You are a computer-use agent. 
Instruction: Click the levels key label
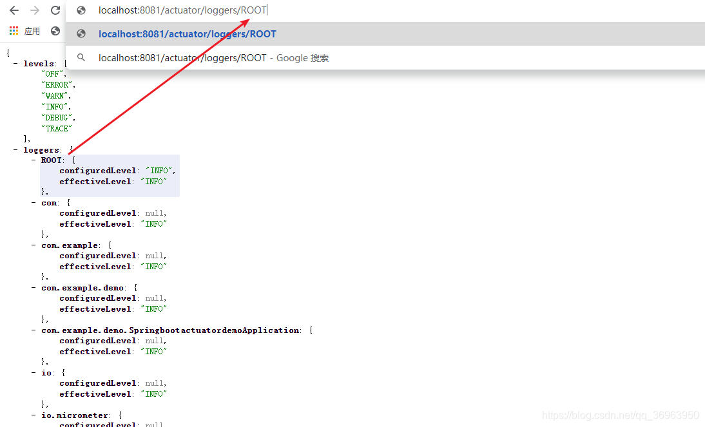point(39,63)
